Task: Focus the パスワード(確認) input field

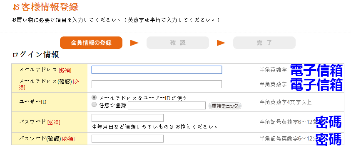Action: click(x=127, y=139)
